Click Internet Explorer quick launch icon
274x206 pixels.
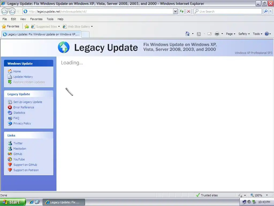(32, 202)
